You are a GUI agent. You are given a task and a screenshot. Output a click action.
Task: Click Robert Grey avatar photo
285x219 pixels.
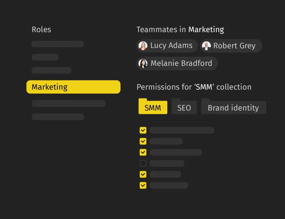point(206,46)
